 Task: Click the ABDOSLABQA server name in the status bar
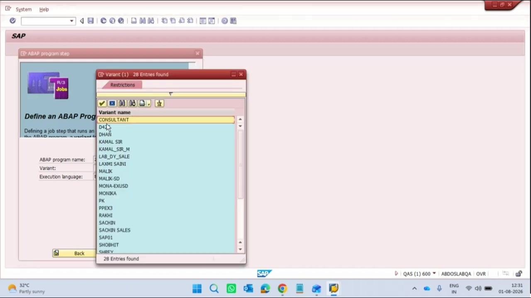click(x=456, y=274)
